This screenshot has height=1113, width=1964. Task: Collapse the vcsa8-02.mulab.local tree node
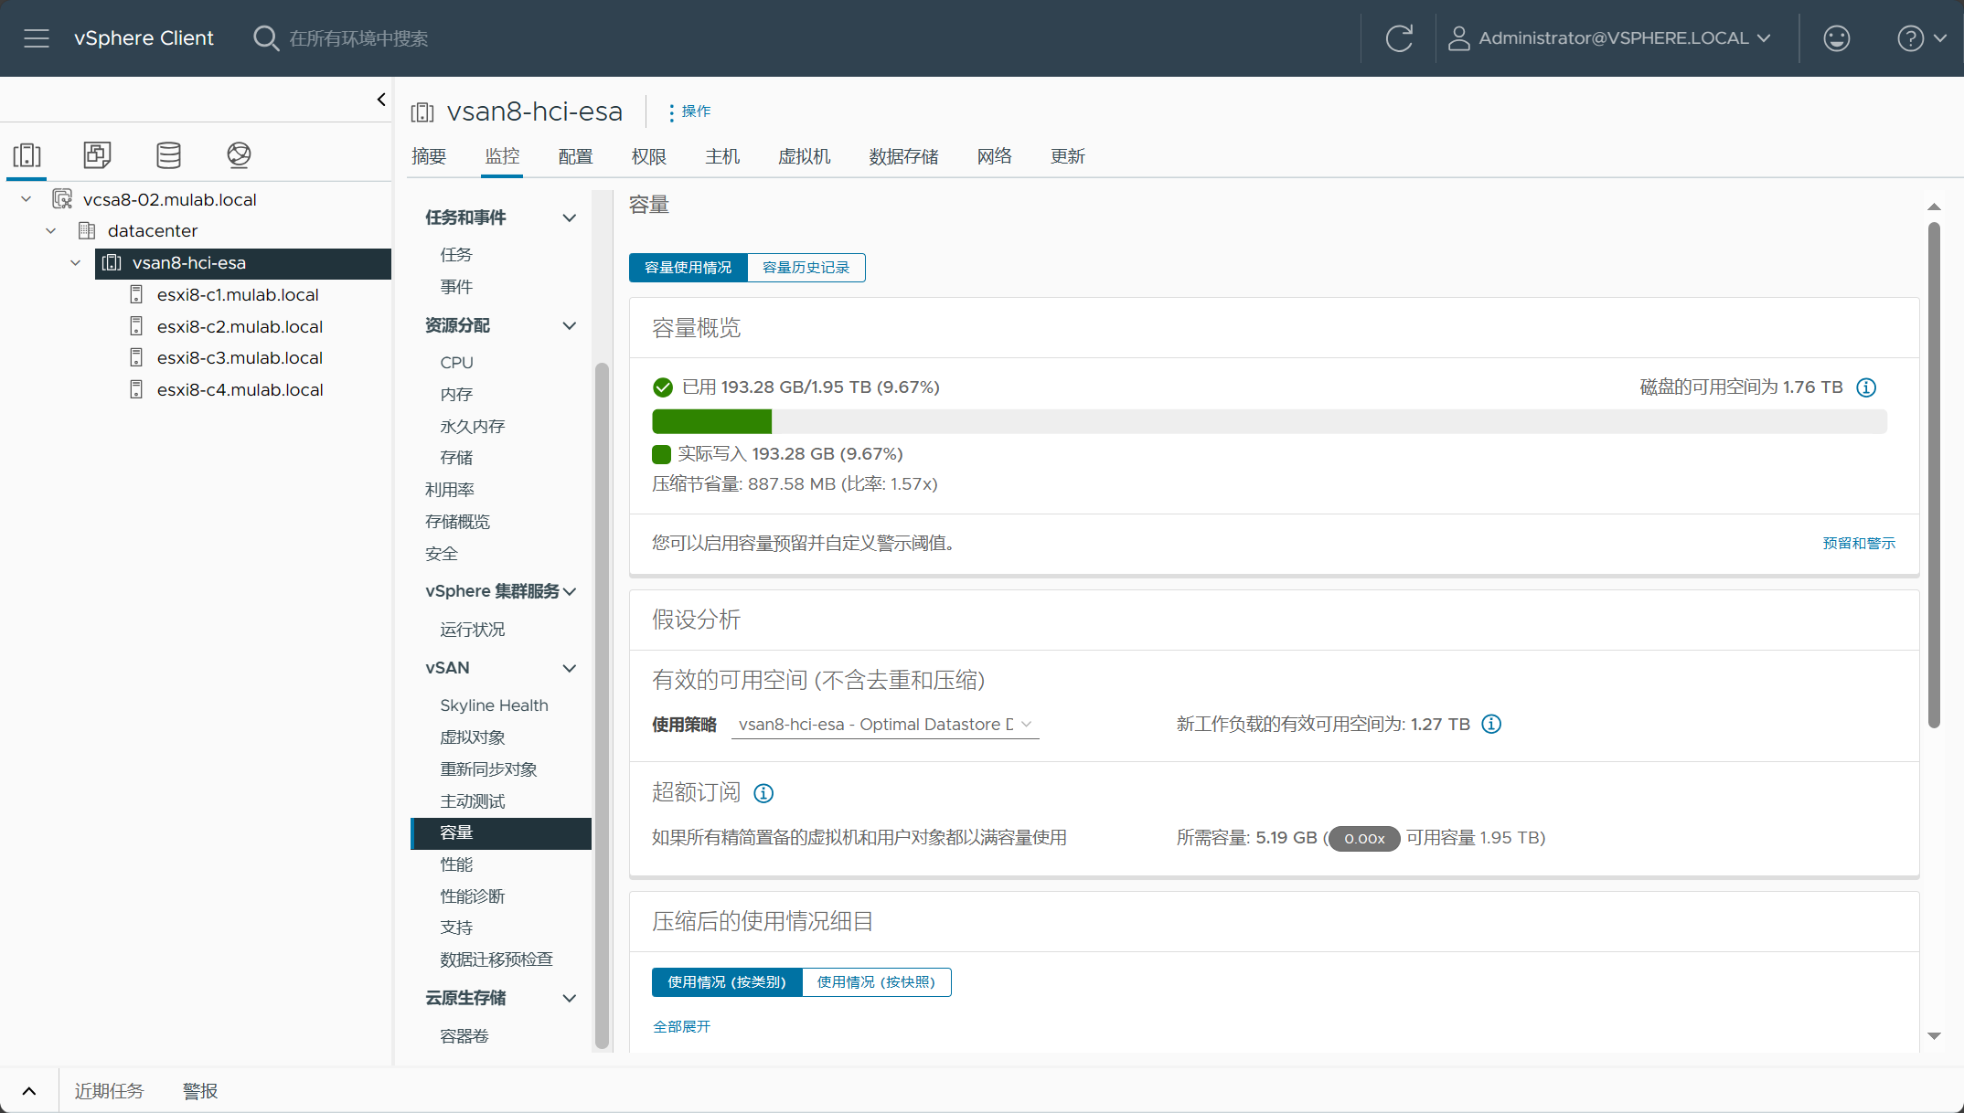[27, 199]
